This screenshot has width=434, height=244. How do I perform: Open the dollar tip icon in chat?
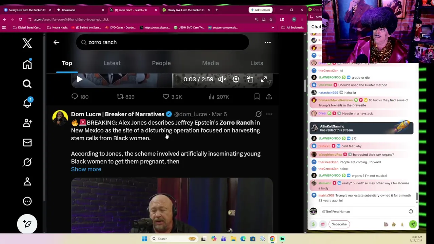click(x=313, y=224)
